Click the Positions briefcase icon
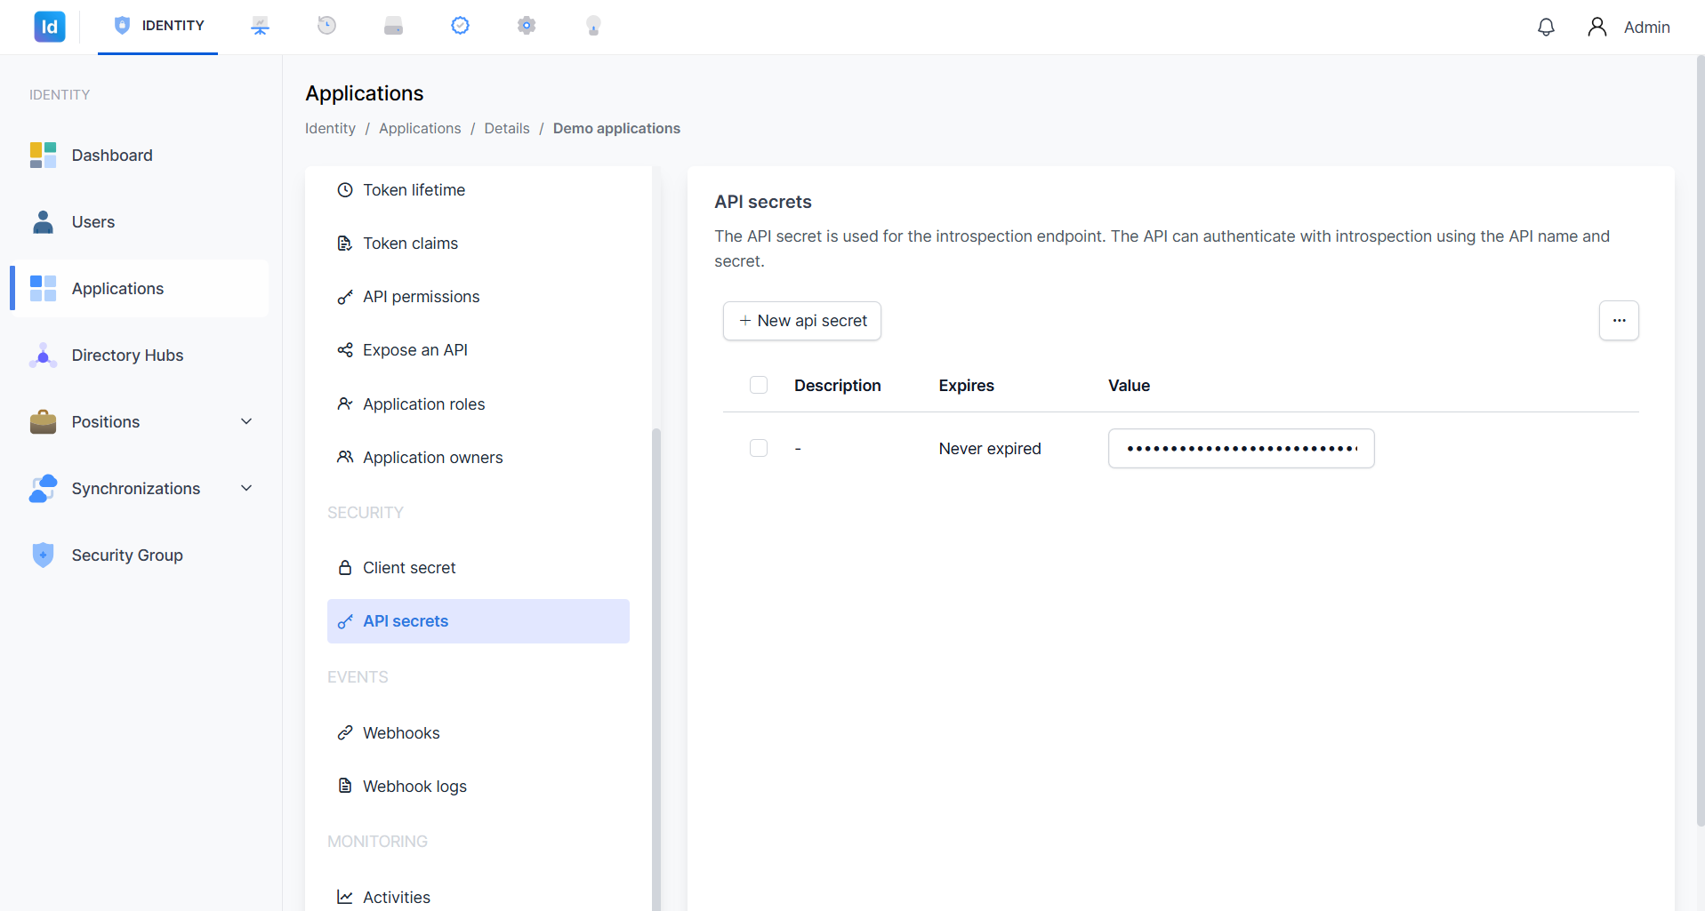 pyautogui.click(x=43, y=422)
